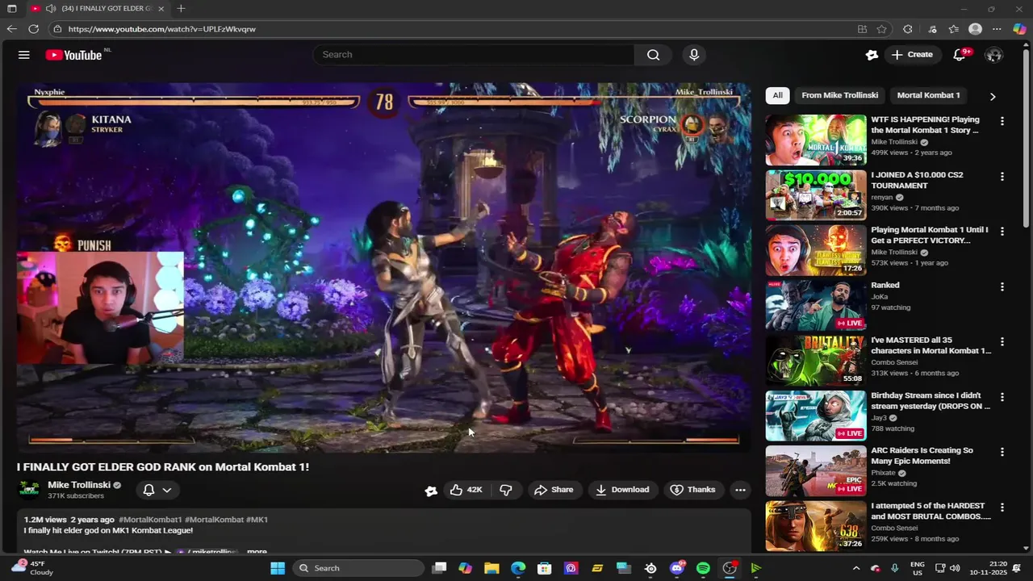Open Spotify from the taskbar
1033x581 pixels.
click(703, 568)
